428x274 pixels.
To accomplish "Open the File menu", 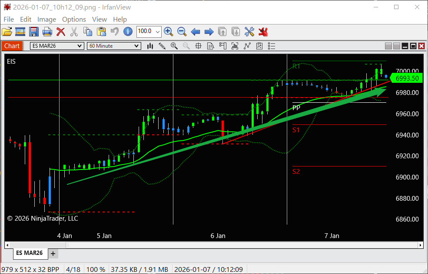I will [x=9, y=20].
